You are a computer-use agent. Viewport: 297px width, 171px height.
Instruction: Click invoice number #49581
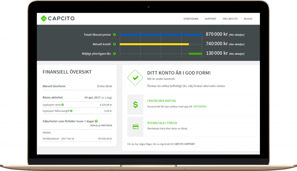pyautogui.click(x=46, y=133)
